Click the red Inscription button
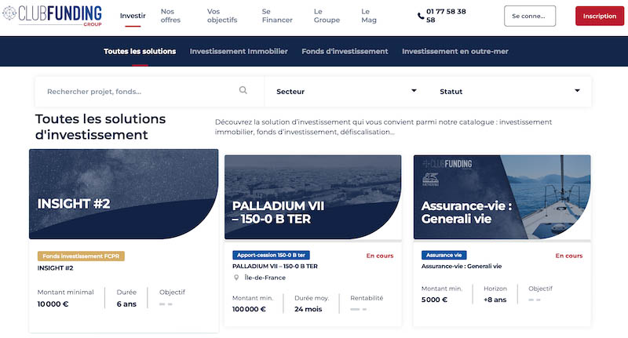This screenshot has height=338, width=628. point(600,16)
